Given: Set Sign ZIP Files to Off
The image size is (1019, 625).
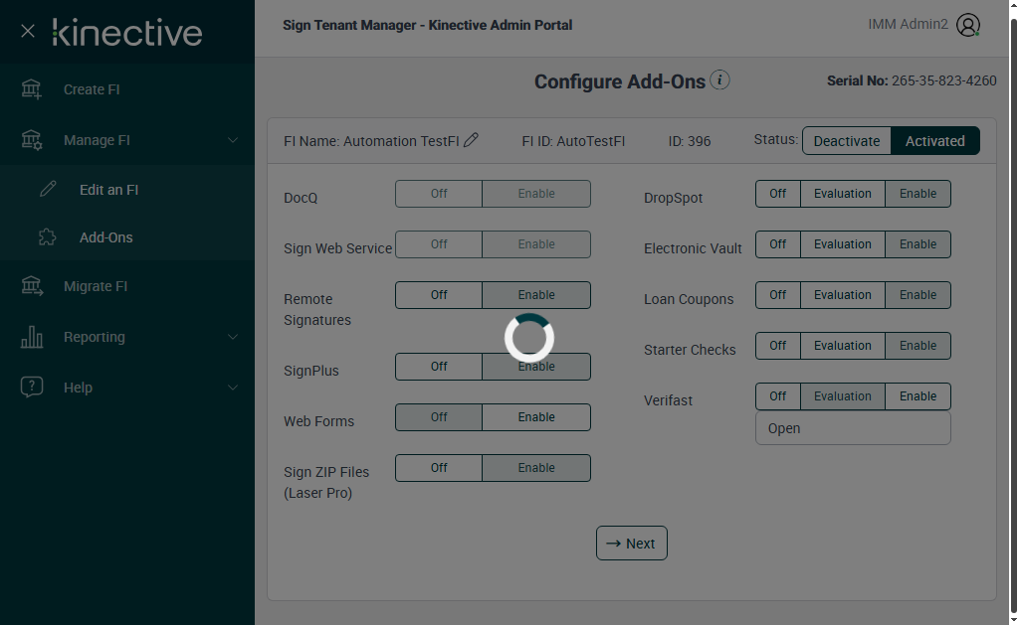Looking at the screenshot, I should 439,467.
